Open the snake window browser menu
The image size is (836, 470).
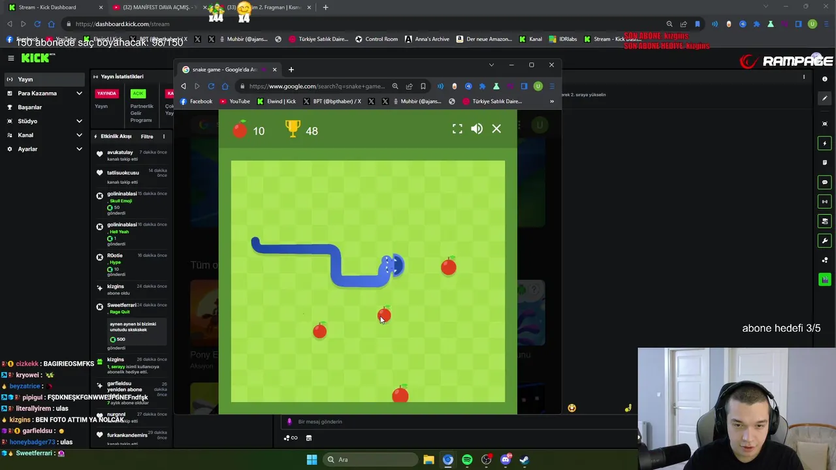tap(552, 86)
